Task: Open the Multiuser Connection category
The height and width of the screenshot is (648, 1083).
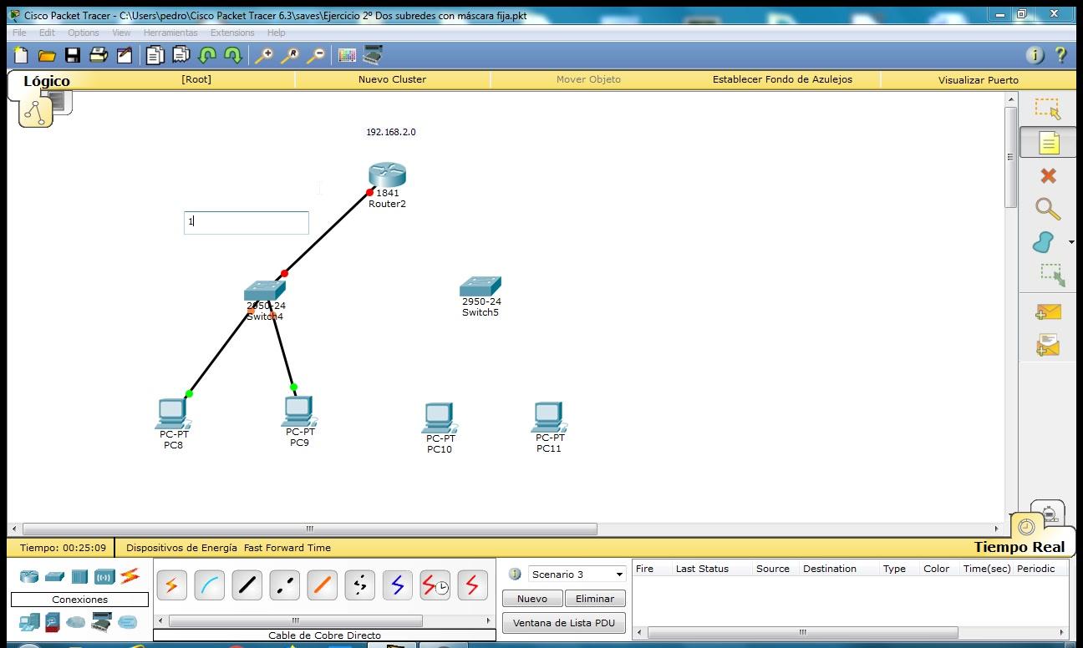Action: (x=127, y=622)
